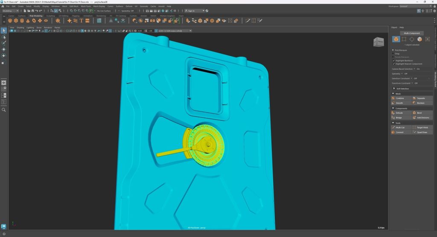Click the polygon cube shelf icon
This screenshot has height=237, width=437.
coord(16,20)
